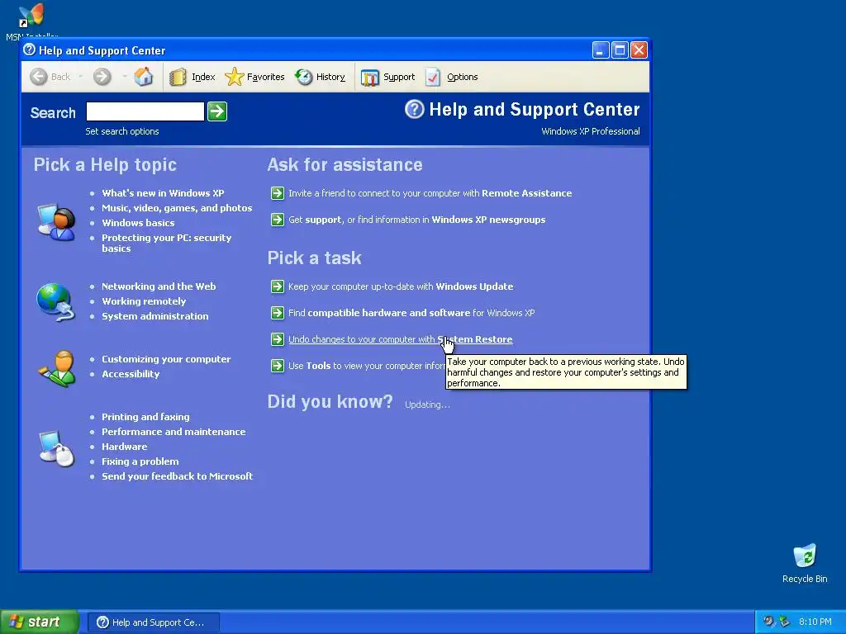Click the History toolbar label
Image resolution: width=846 pixels, height=634 pixels.
tap(330, 77)
